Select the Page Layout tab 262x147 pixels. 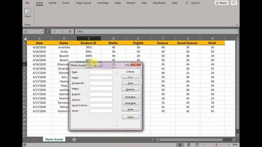tap(84, 3)
